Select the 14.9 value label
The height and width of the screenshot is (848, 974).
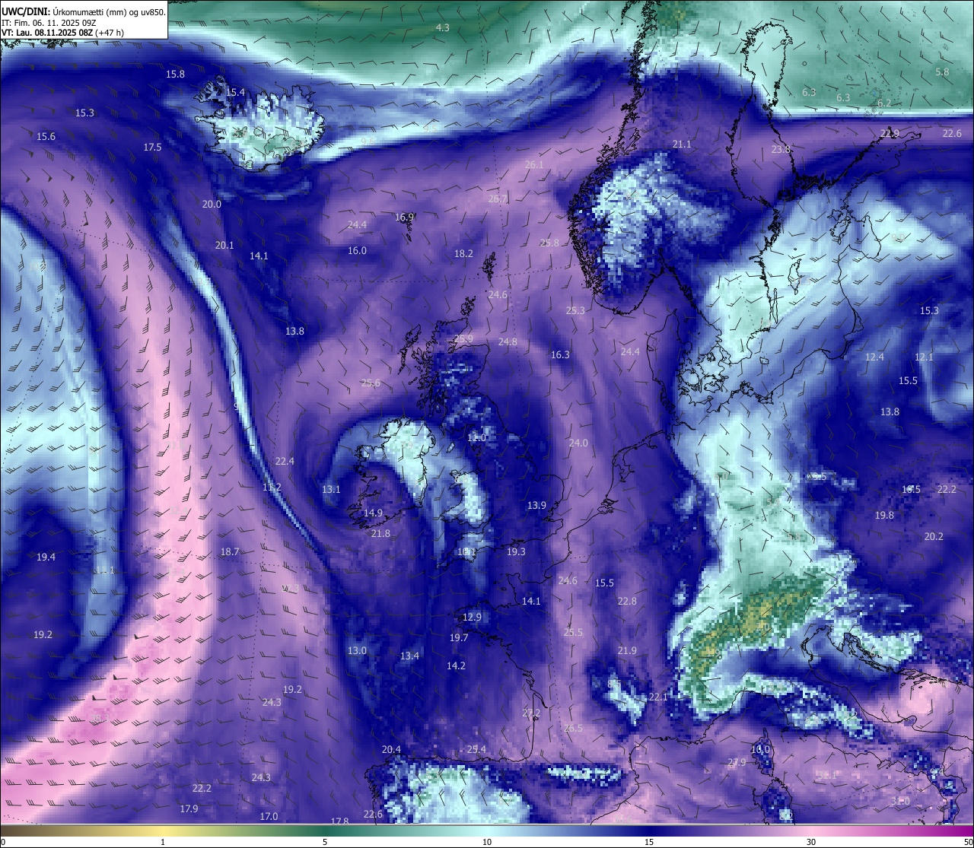point(373,513)
